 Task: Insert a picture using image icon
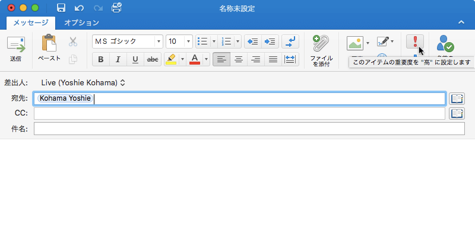point(354,43)
